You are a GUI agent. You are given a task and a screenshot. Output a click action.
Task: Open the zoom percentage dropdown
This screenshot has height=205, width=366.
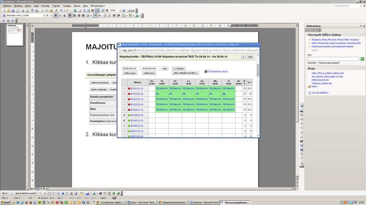pos(120,11)
